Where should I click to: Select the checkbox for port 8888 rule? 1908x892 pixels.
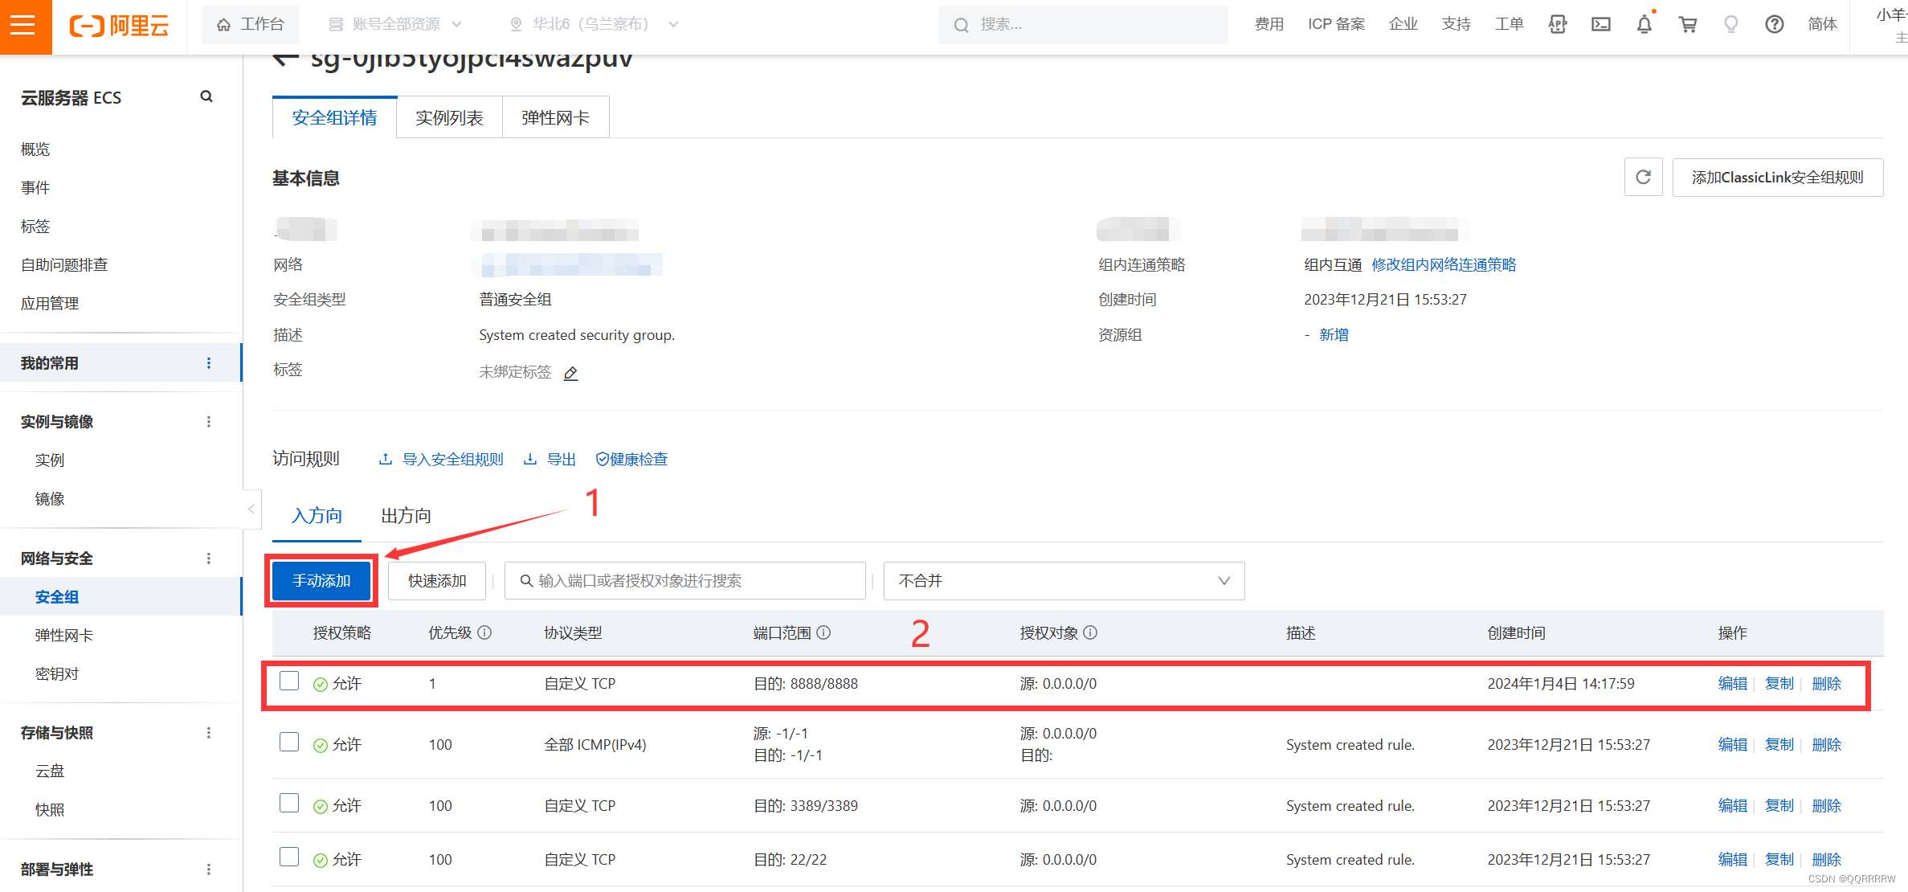pos(289,681)
